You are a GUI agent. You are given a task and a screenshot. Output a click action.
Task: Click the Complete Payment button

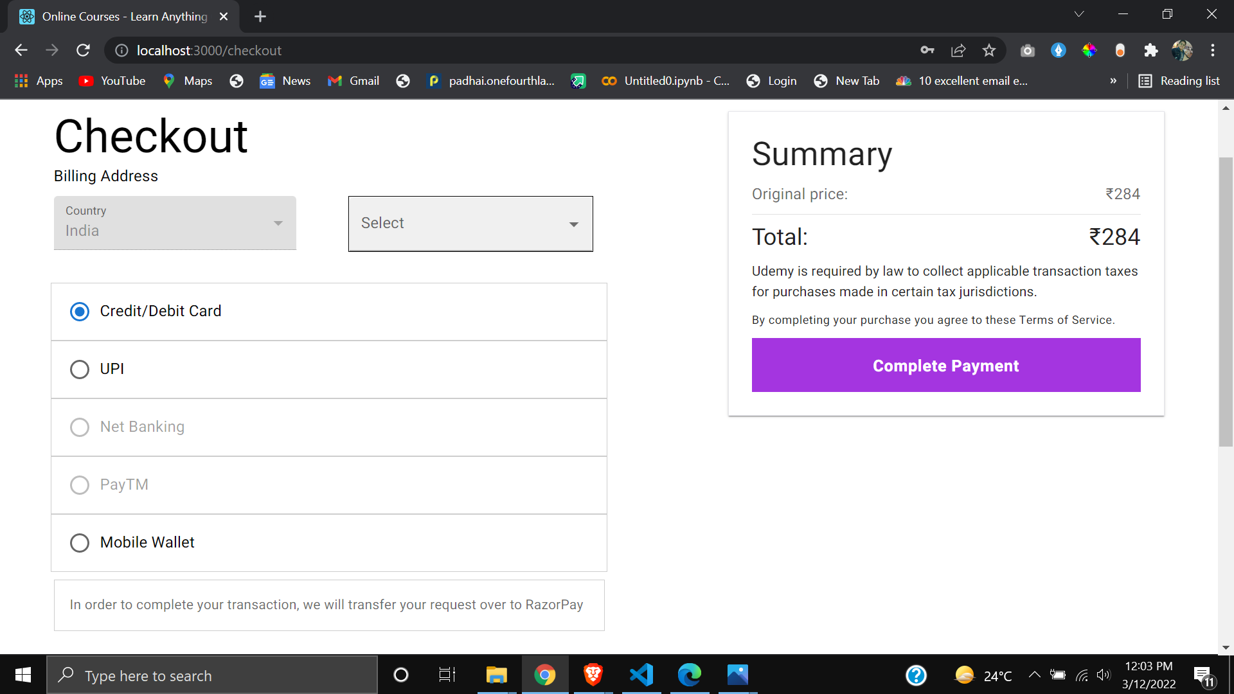coord(946,365)
